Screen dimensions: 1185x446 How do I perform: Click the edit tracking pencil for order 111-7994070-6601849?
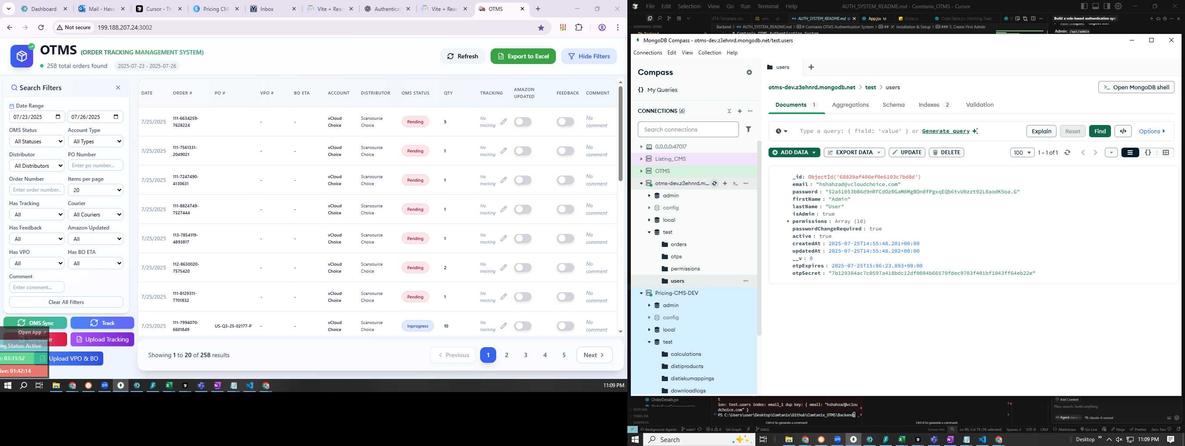[x=504, y=326]
